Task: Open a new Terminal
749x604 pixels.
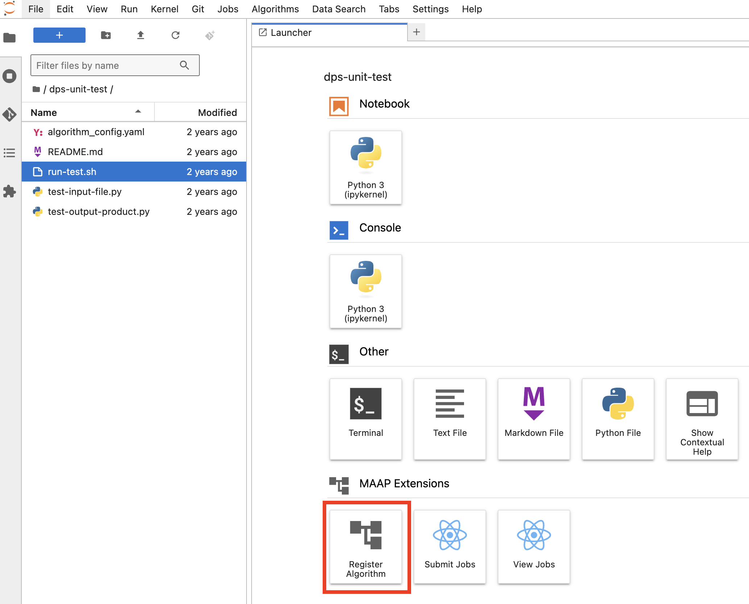Action: (366, 419)
